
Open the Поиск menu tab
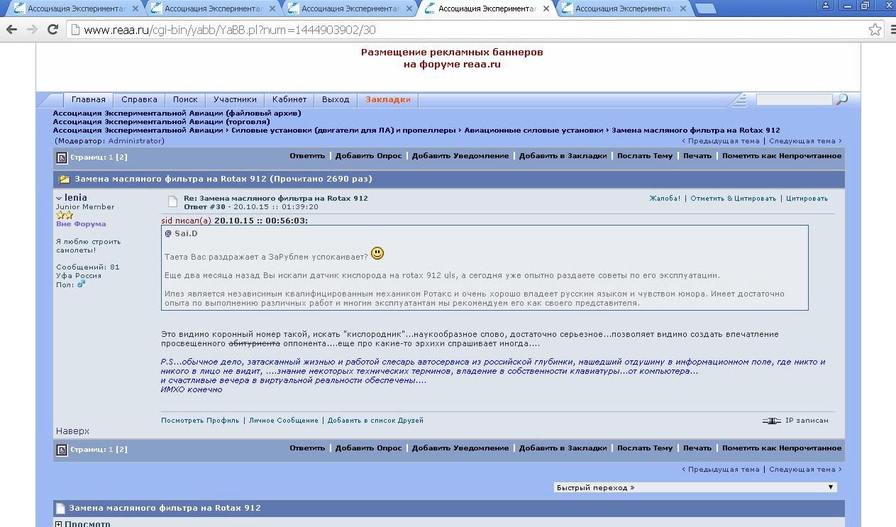[x=185, y=100]
